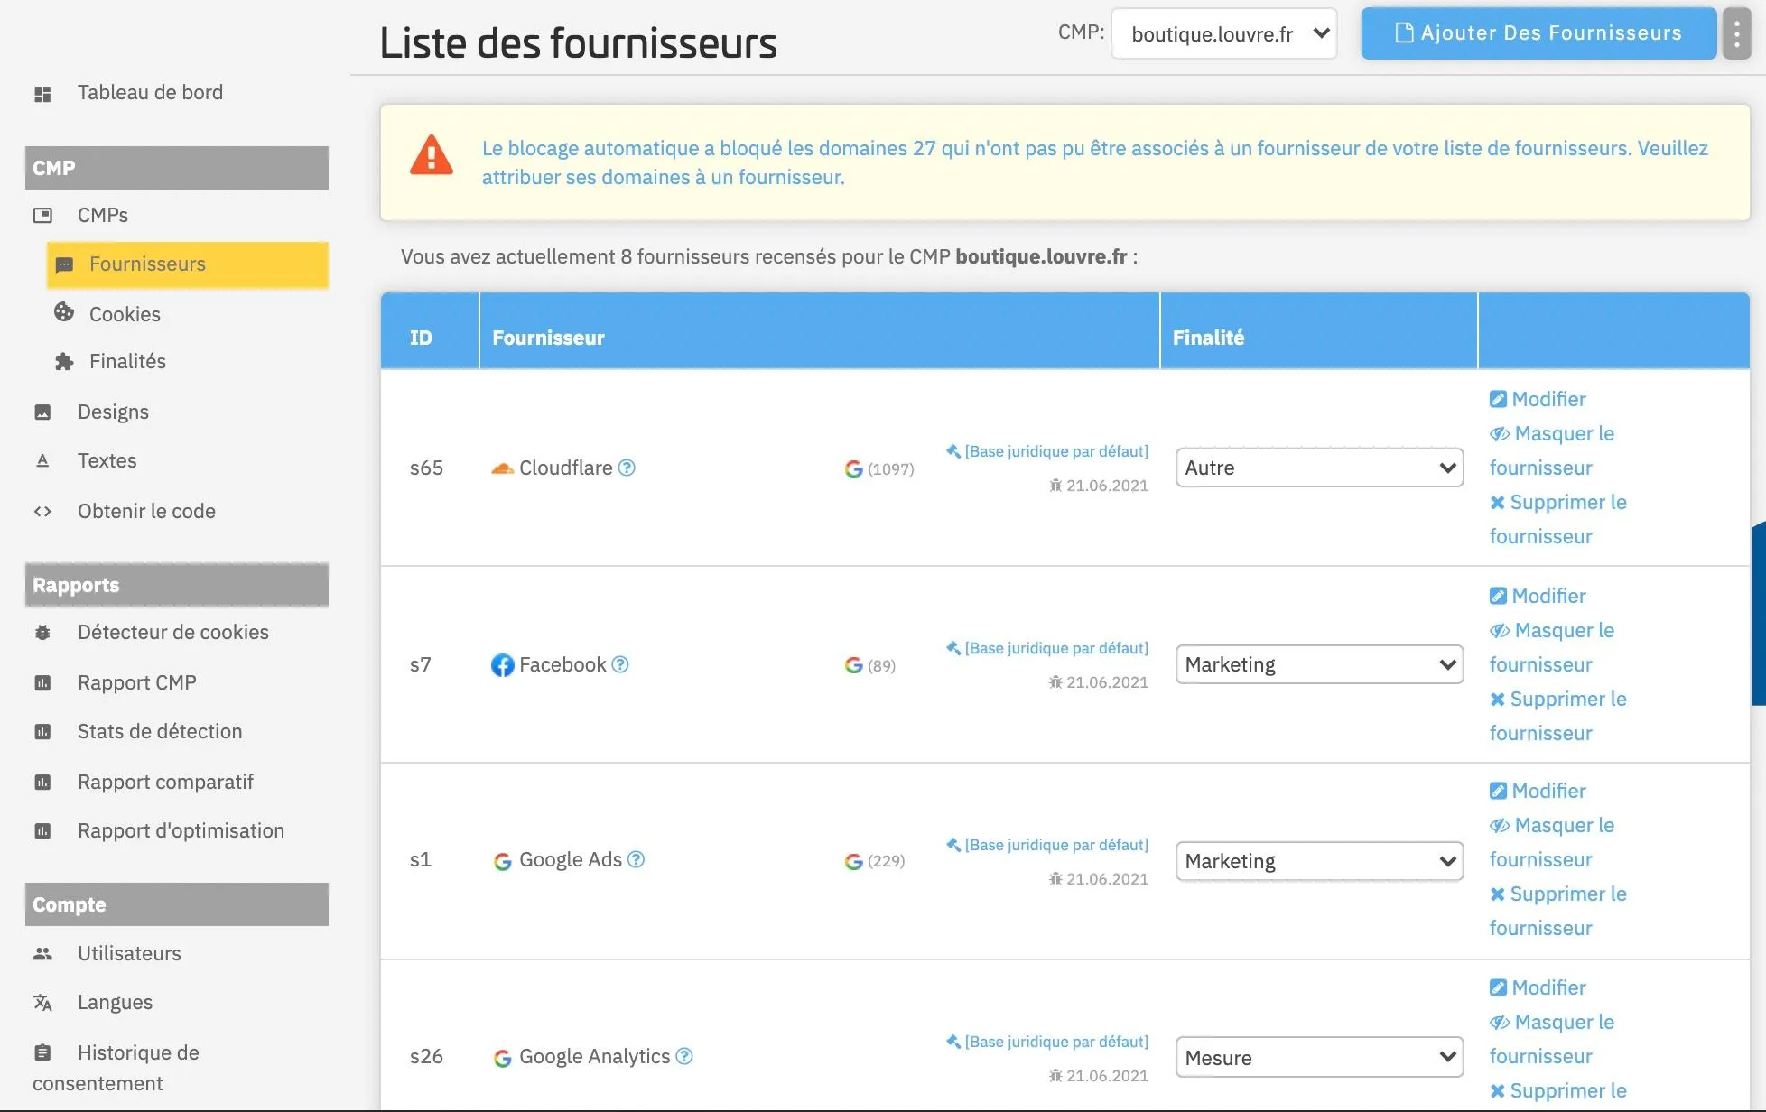Screen dimensions: 1766x1112
Task: Click the clipboard icon beside Historique
Action: pyautogui.click(x=42, y=1052)
